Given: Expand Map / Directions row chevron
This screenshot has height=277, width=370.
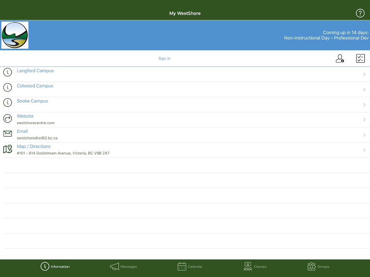Looking at the screenshot, I should click(x=364, y=150).
